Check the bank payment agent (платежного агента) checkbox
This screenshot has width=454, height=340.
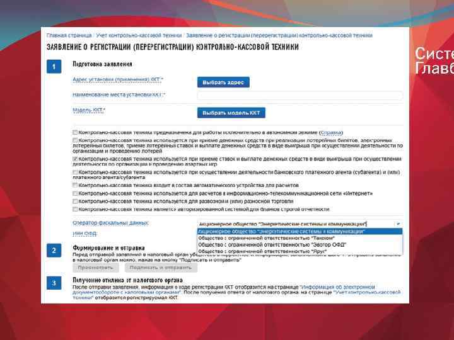[x=75, y=173]
